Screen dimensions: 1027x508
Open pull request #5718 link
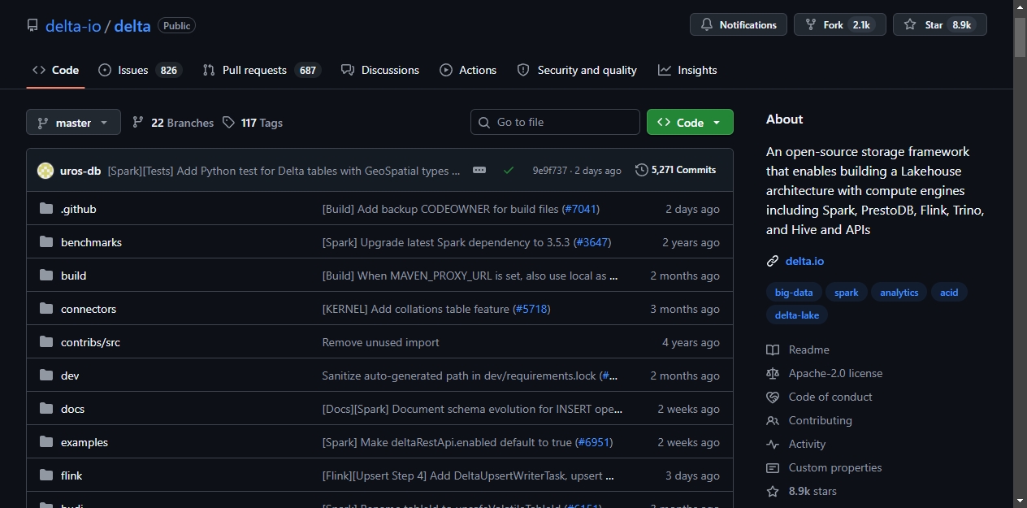pos(531,309)
